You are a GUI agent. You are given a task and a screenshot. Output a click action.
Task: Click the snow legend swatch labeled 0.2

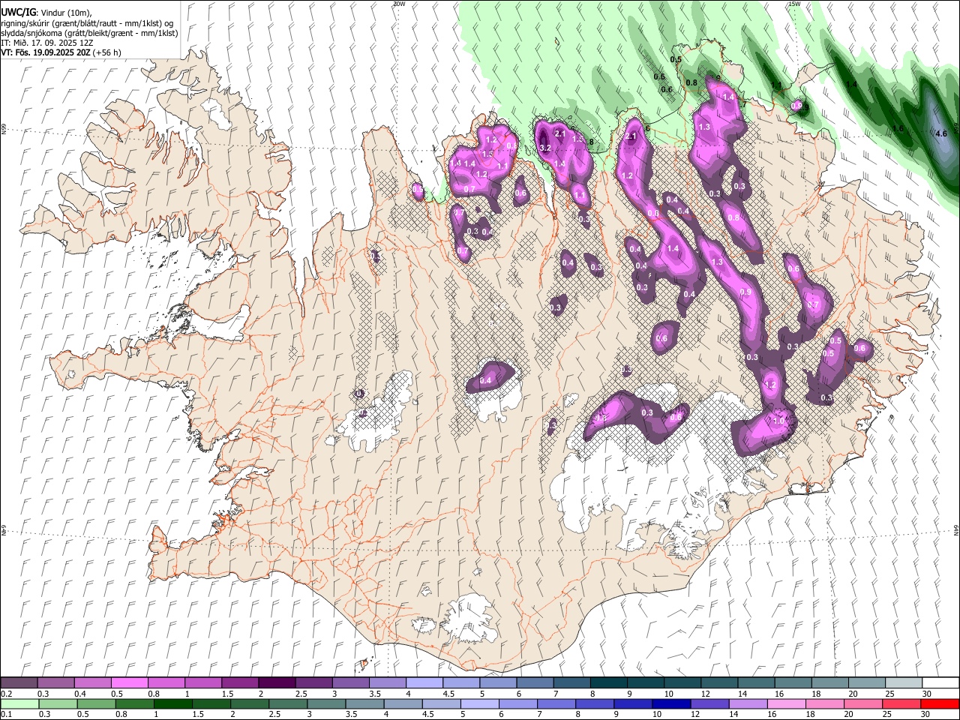pos(19,683)
